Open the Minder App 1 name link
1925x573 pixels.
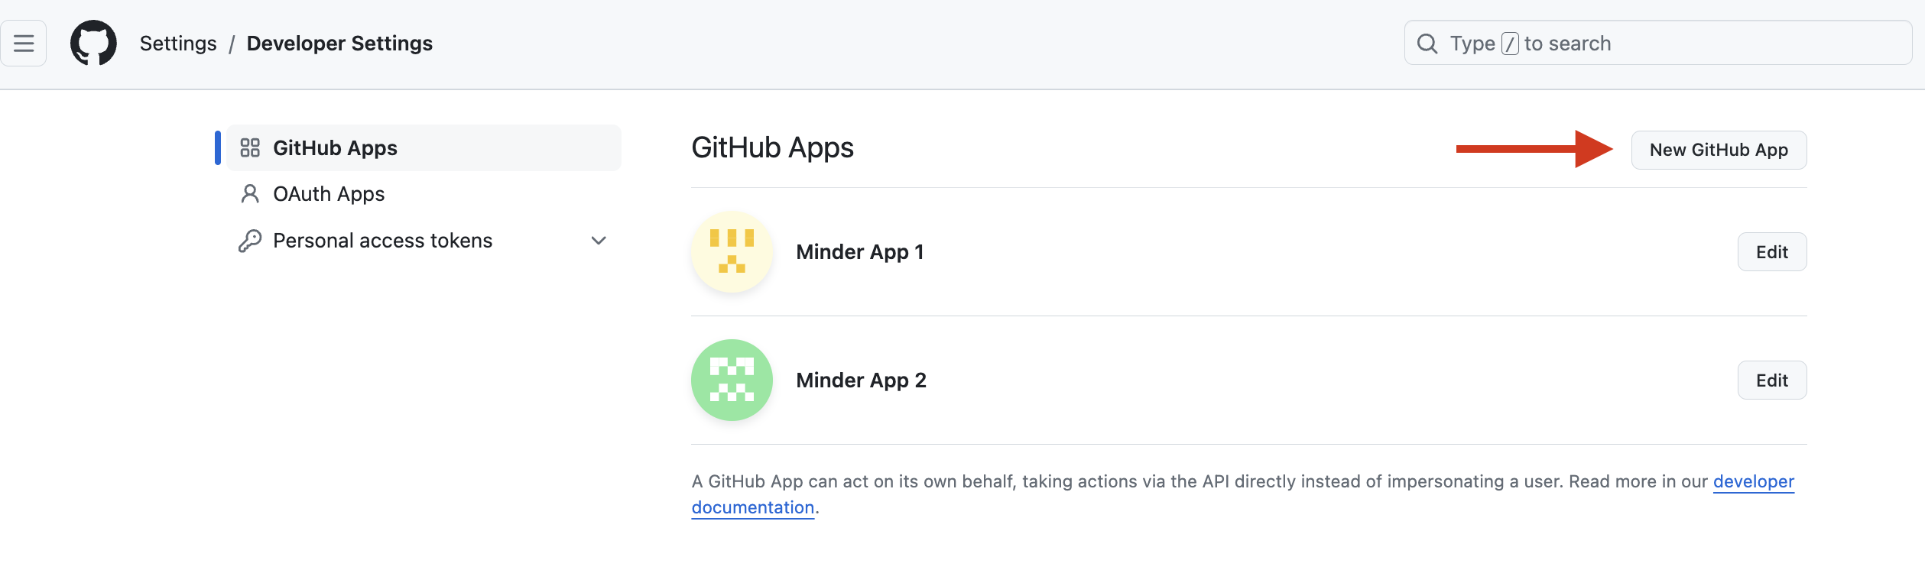tap(860, 251)
